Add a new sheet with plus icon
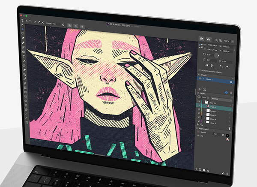 pyautogui.click(x=200, y=89)
